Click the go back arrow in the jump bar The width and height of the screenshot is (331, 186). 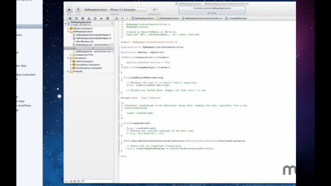pyautogui.click(x=122, y=18)
